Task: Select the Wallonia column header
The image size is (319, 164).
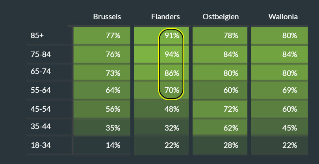Action: [282, 17]
